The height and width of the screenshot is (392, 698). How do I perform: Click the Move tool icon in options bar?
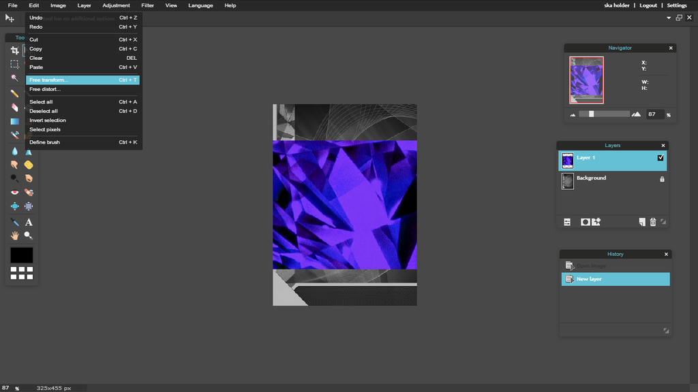[10, 18]
